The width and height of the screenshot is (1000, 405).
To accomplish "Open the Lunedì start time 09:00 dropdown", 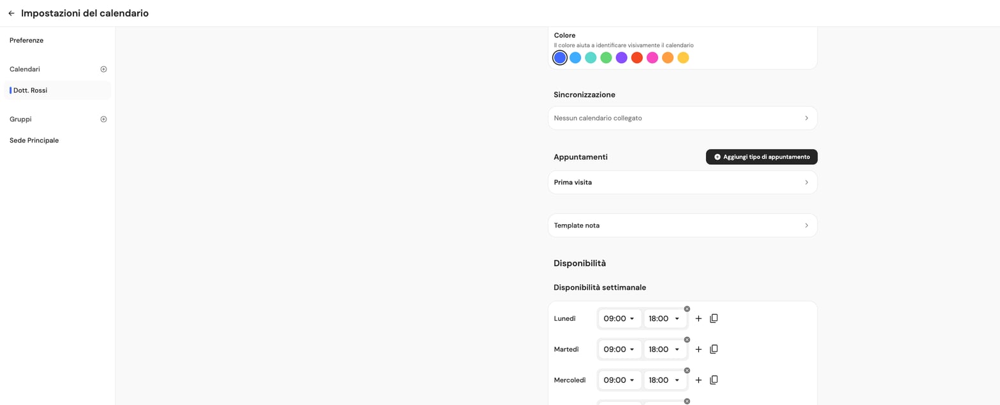I will click(620, 318).
